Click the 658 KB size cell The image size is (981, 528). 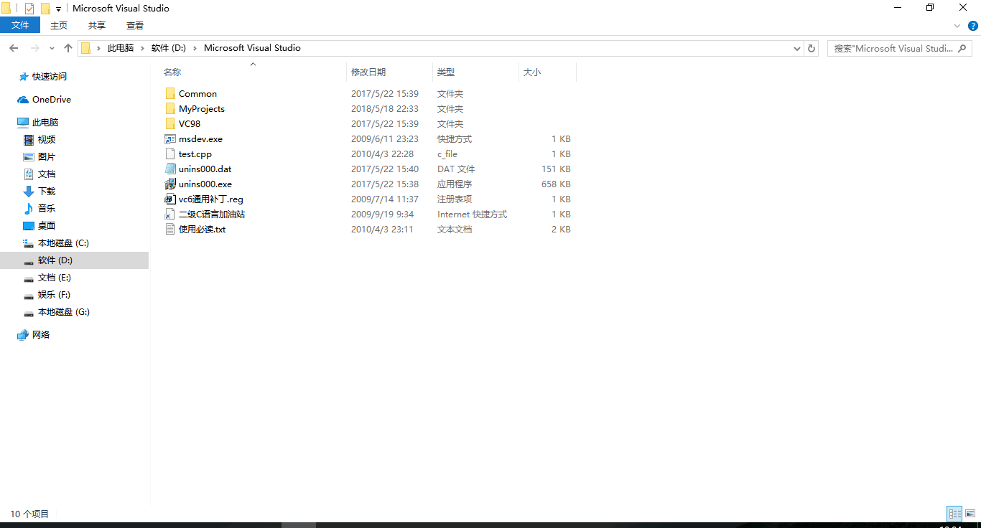(x=556, y=184)
